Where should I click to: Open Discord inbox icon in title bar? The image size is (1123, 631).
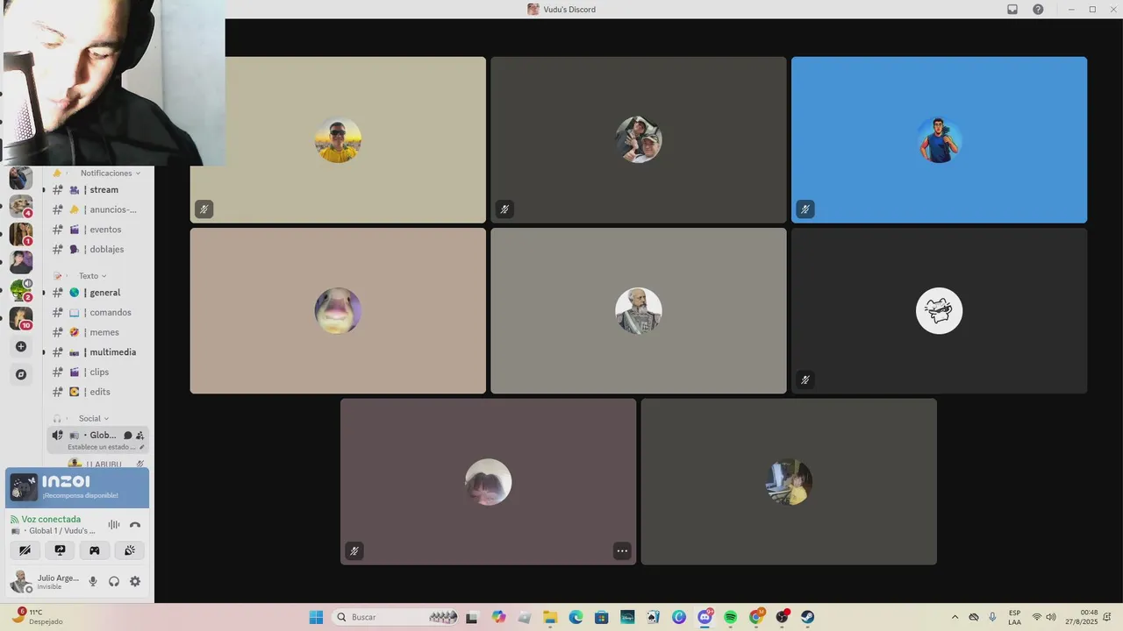tap(1012, 9)
